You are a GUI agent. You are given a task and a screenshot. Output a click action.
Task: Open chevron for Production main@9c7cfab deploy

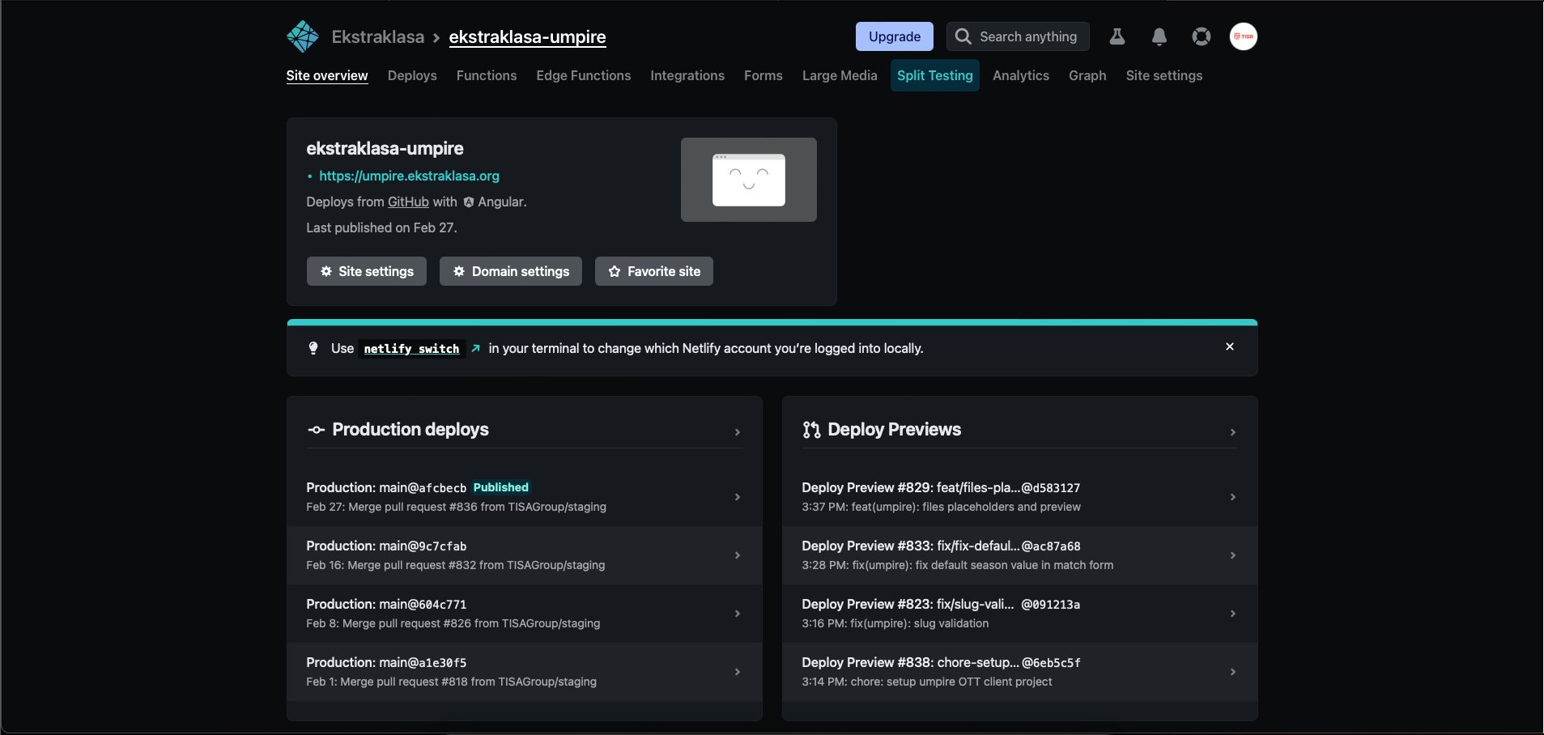(738, 555)
